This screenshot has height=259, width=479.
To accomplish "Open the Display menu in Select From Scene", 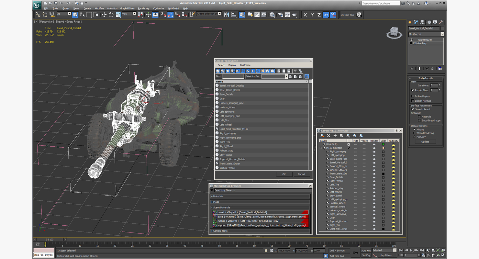I will pyautogui.click(x=232, y=65).
